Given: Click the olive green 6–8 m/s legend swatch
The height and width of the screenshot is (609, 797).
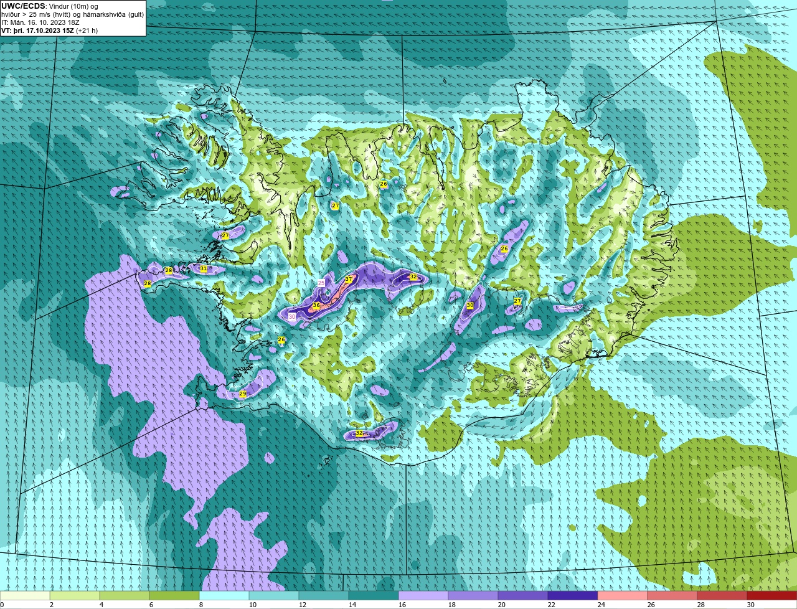Looking at the screenshot, I should point(174,596).
